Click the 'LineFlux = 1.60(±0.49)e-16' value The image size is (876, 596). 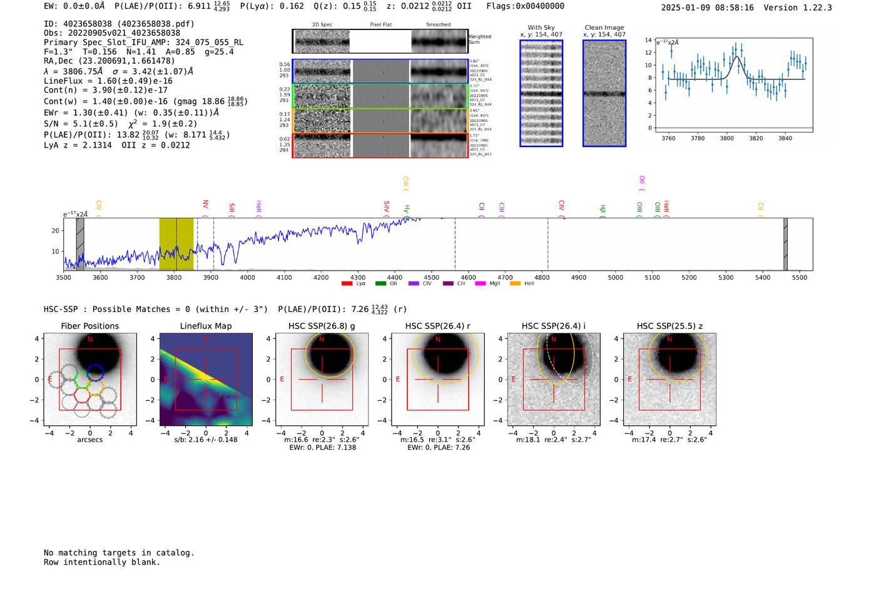(108, 81)
